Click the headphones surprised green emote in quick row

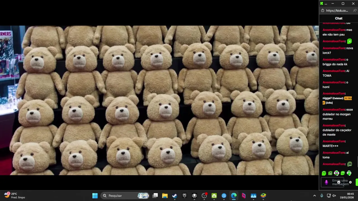click(336, 173)
